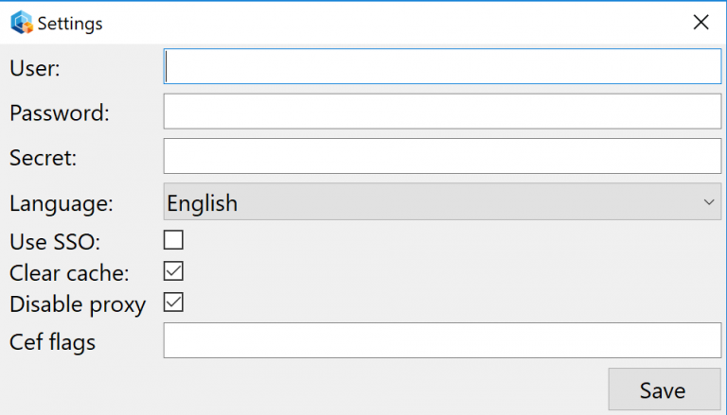Save the settings

[x=665, y=389]
